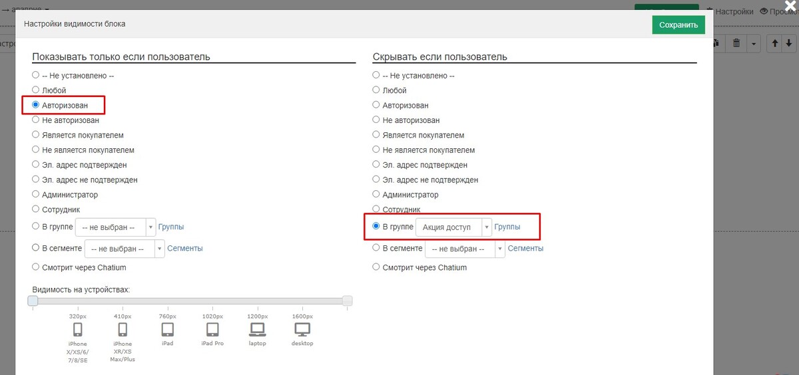Select show-only 'Эл. адрес не подтвержден' radio

pos(36,180)
